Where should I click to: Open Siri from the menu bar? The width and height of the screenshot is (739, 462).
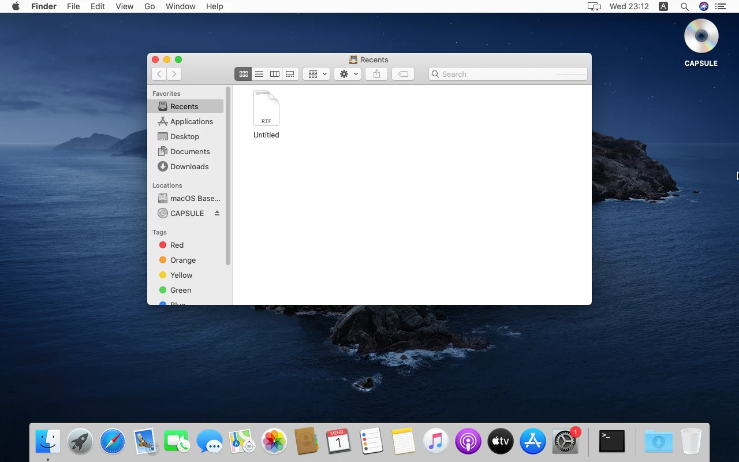[703, 6]
